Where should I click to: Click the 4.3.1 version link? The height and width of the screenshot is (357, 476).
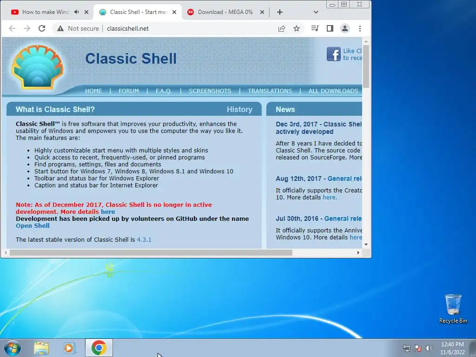coord(144,239)
